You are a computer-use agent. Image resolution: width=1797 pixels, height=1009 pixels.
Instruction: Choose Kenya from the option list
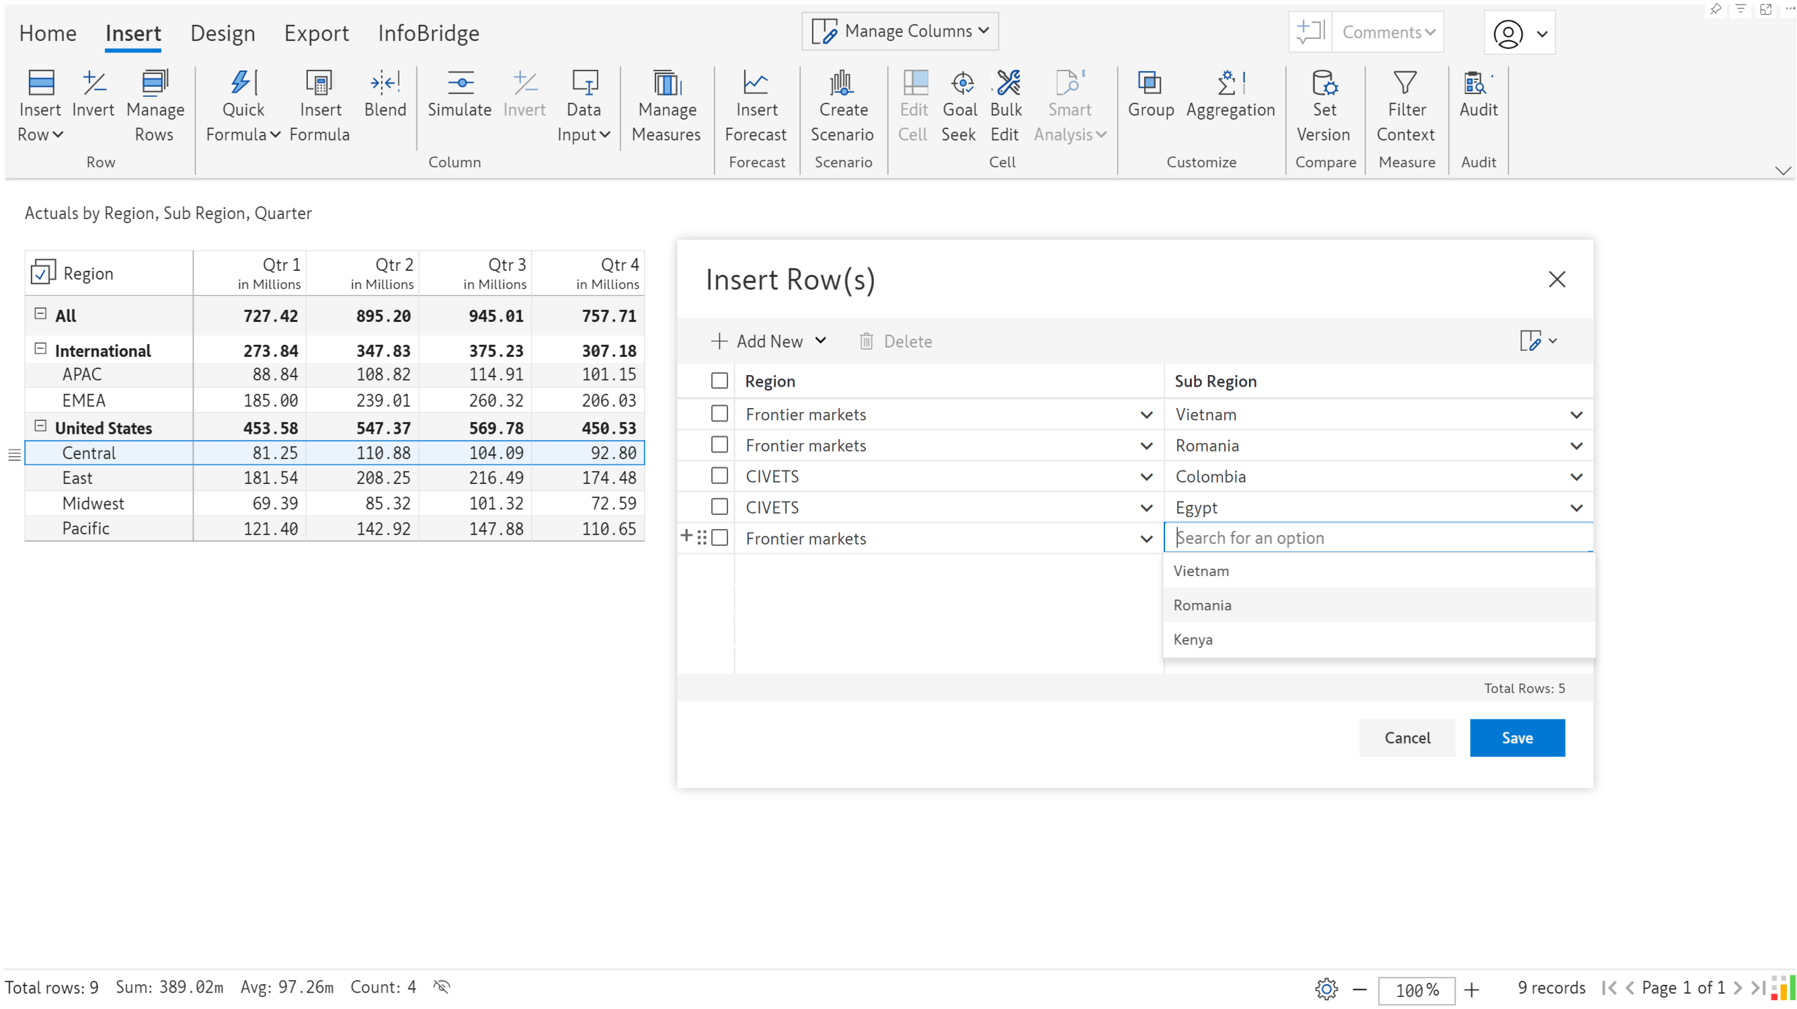(x=1378, y=639)
